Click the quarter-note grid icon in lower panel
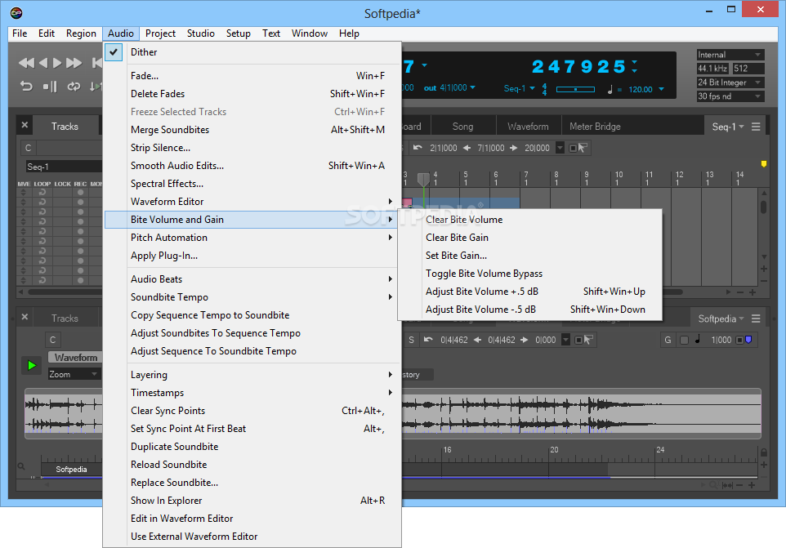This screenshot has height=548, width=786. click(697, 340)
